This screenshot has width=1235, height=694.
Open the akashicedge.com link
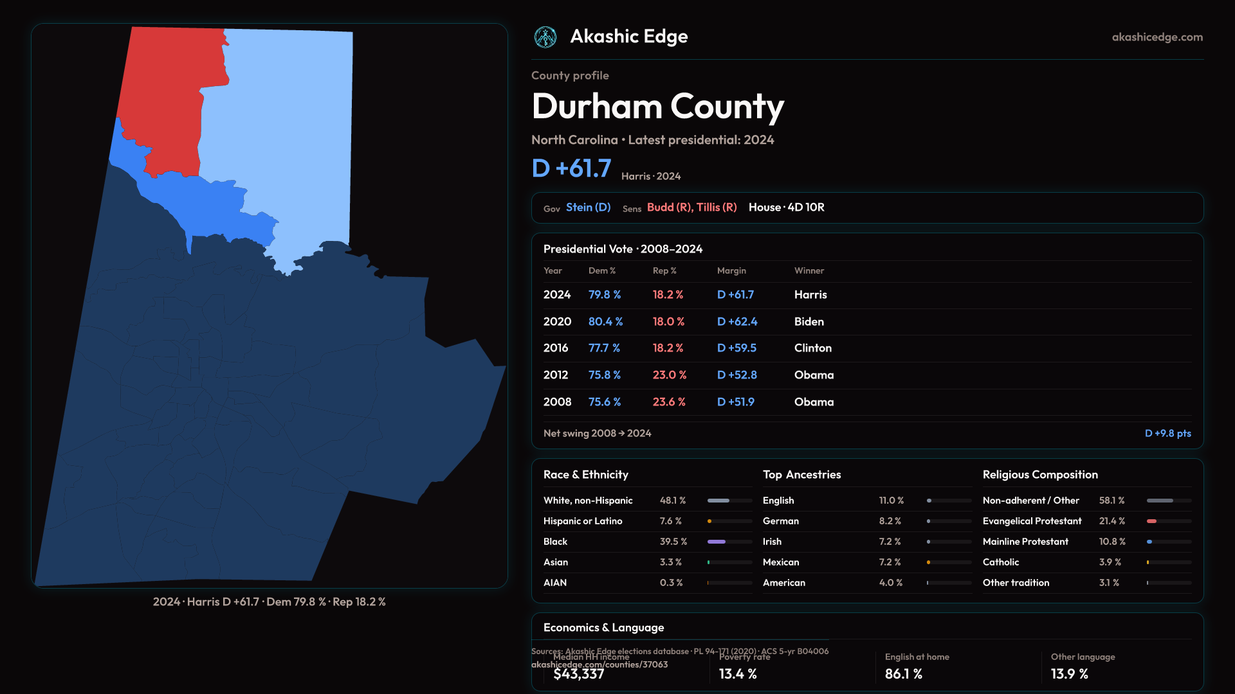pyautogui.click(x=1157, y=37)
